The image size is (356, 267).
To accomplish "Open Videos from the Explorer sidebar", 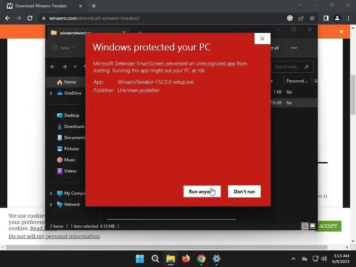I will point(67,171).
